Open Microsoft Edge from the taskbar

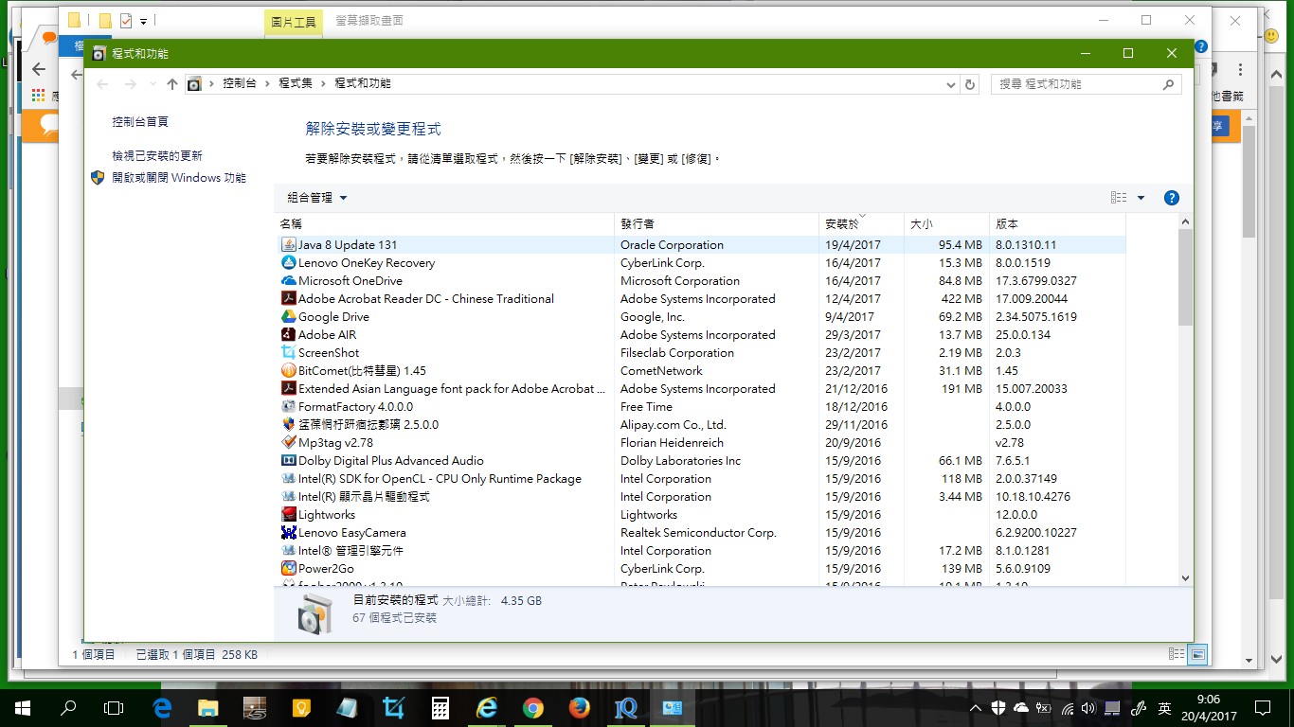[162, 707]
